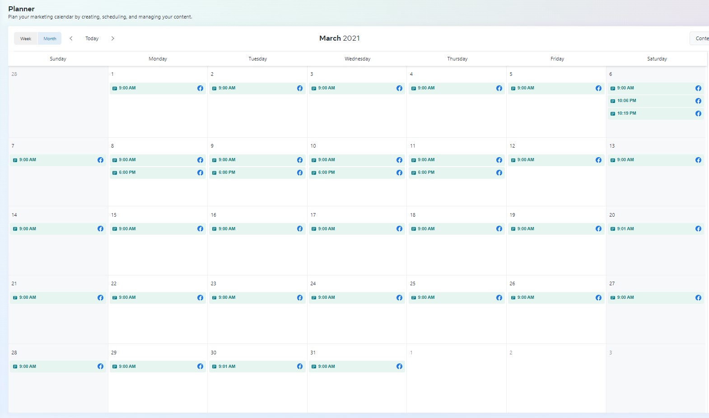Go to previous month
The height and width of the screenshot is (418, 709).
coord(71,38)
